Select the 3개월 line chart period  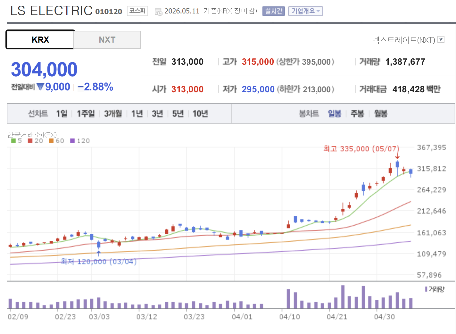(x=113, y=113)
